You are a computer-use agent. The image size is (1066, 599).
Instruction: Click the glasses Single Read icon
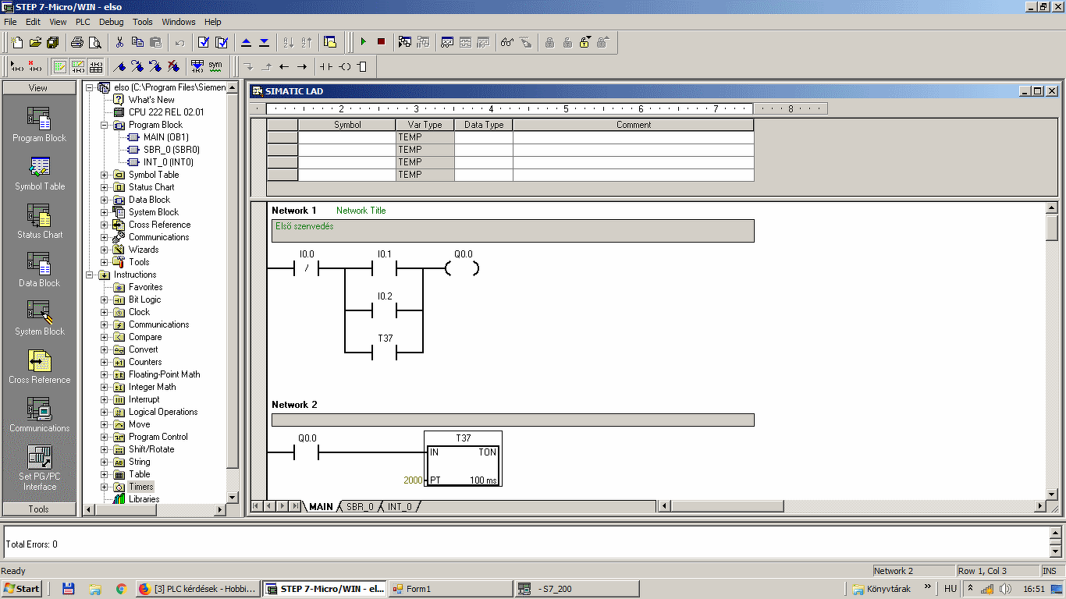coord(507,42)
